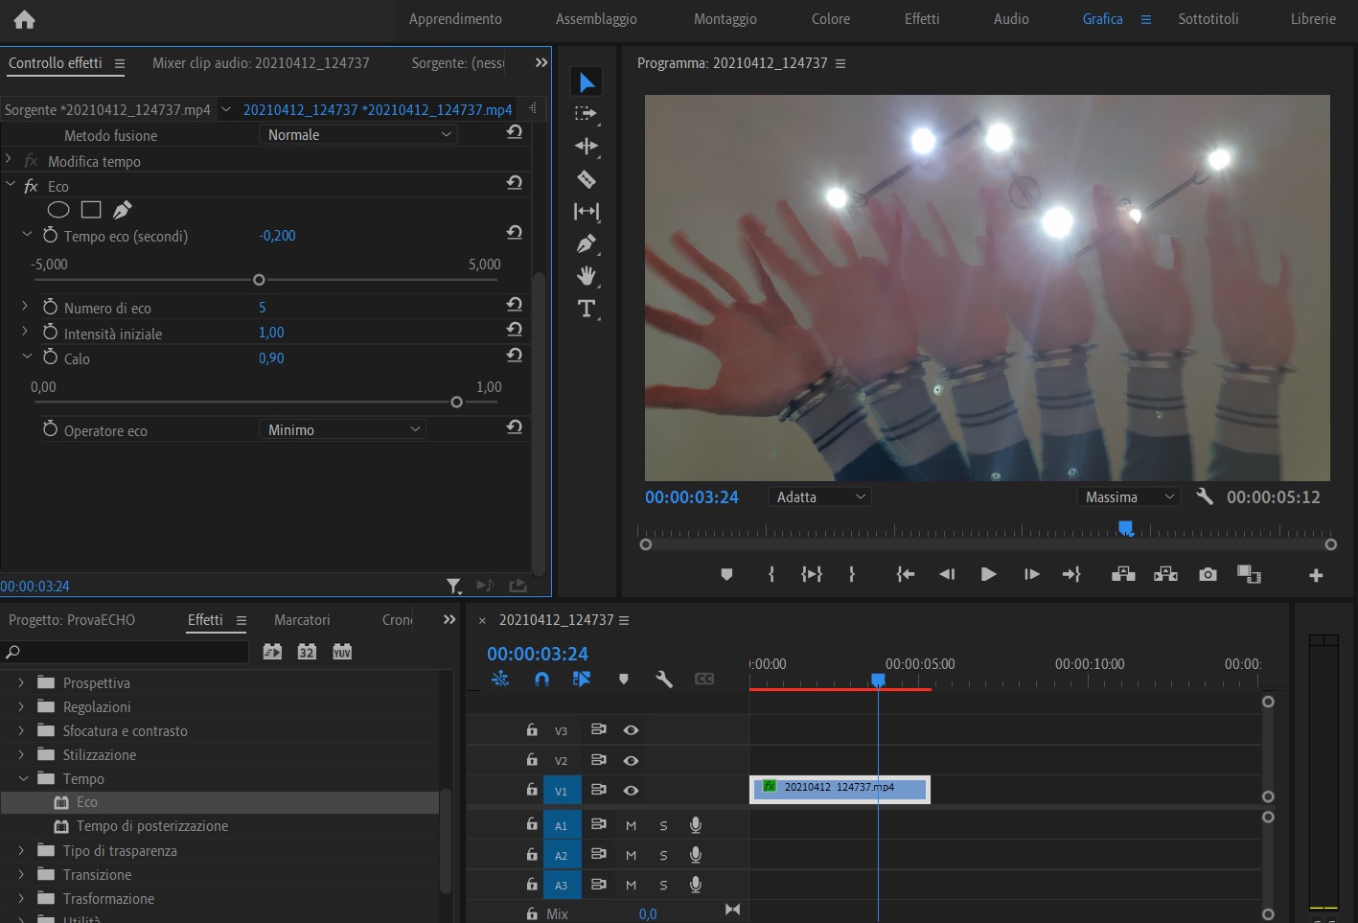The width and height of the screenshot is (1358, 923).
Task: Switch to the Montaggio workspace
Action: [725, 19]
